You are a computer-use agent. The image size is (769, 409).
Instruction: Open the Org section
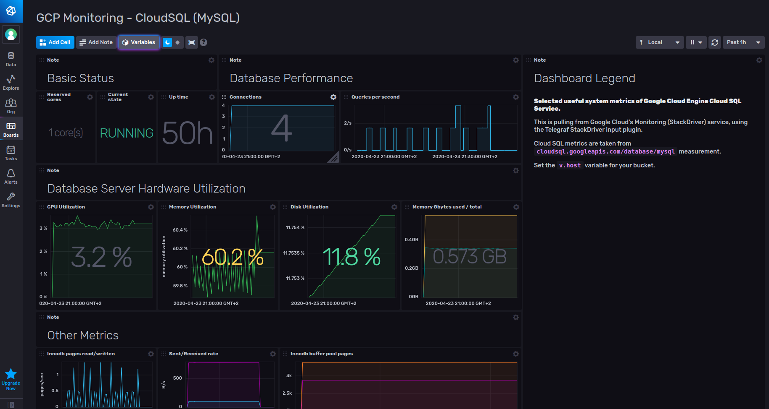[11, 106]
